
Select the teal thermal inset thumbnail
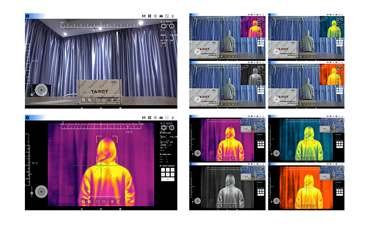(332, 27)
